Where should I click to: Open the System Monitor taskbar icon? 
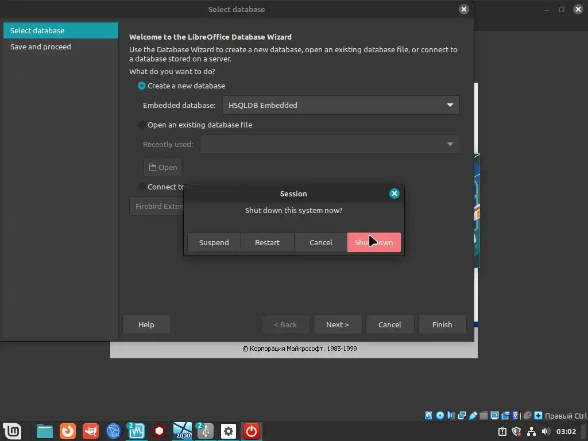pos(136,431)
